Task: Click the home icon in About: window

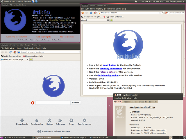Action: [95, 13]
